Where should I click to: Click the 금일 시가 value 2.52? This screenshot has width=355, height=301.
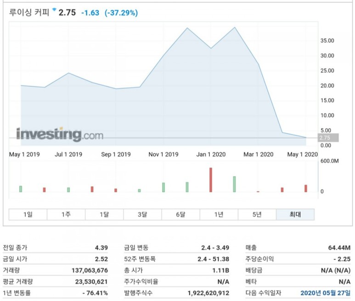[101, 259]
